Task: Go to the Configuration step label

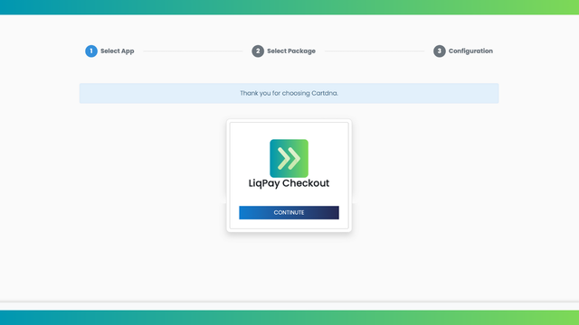Action: 470,51
